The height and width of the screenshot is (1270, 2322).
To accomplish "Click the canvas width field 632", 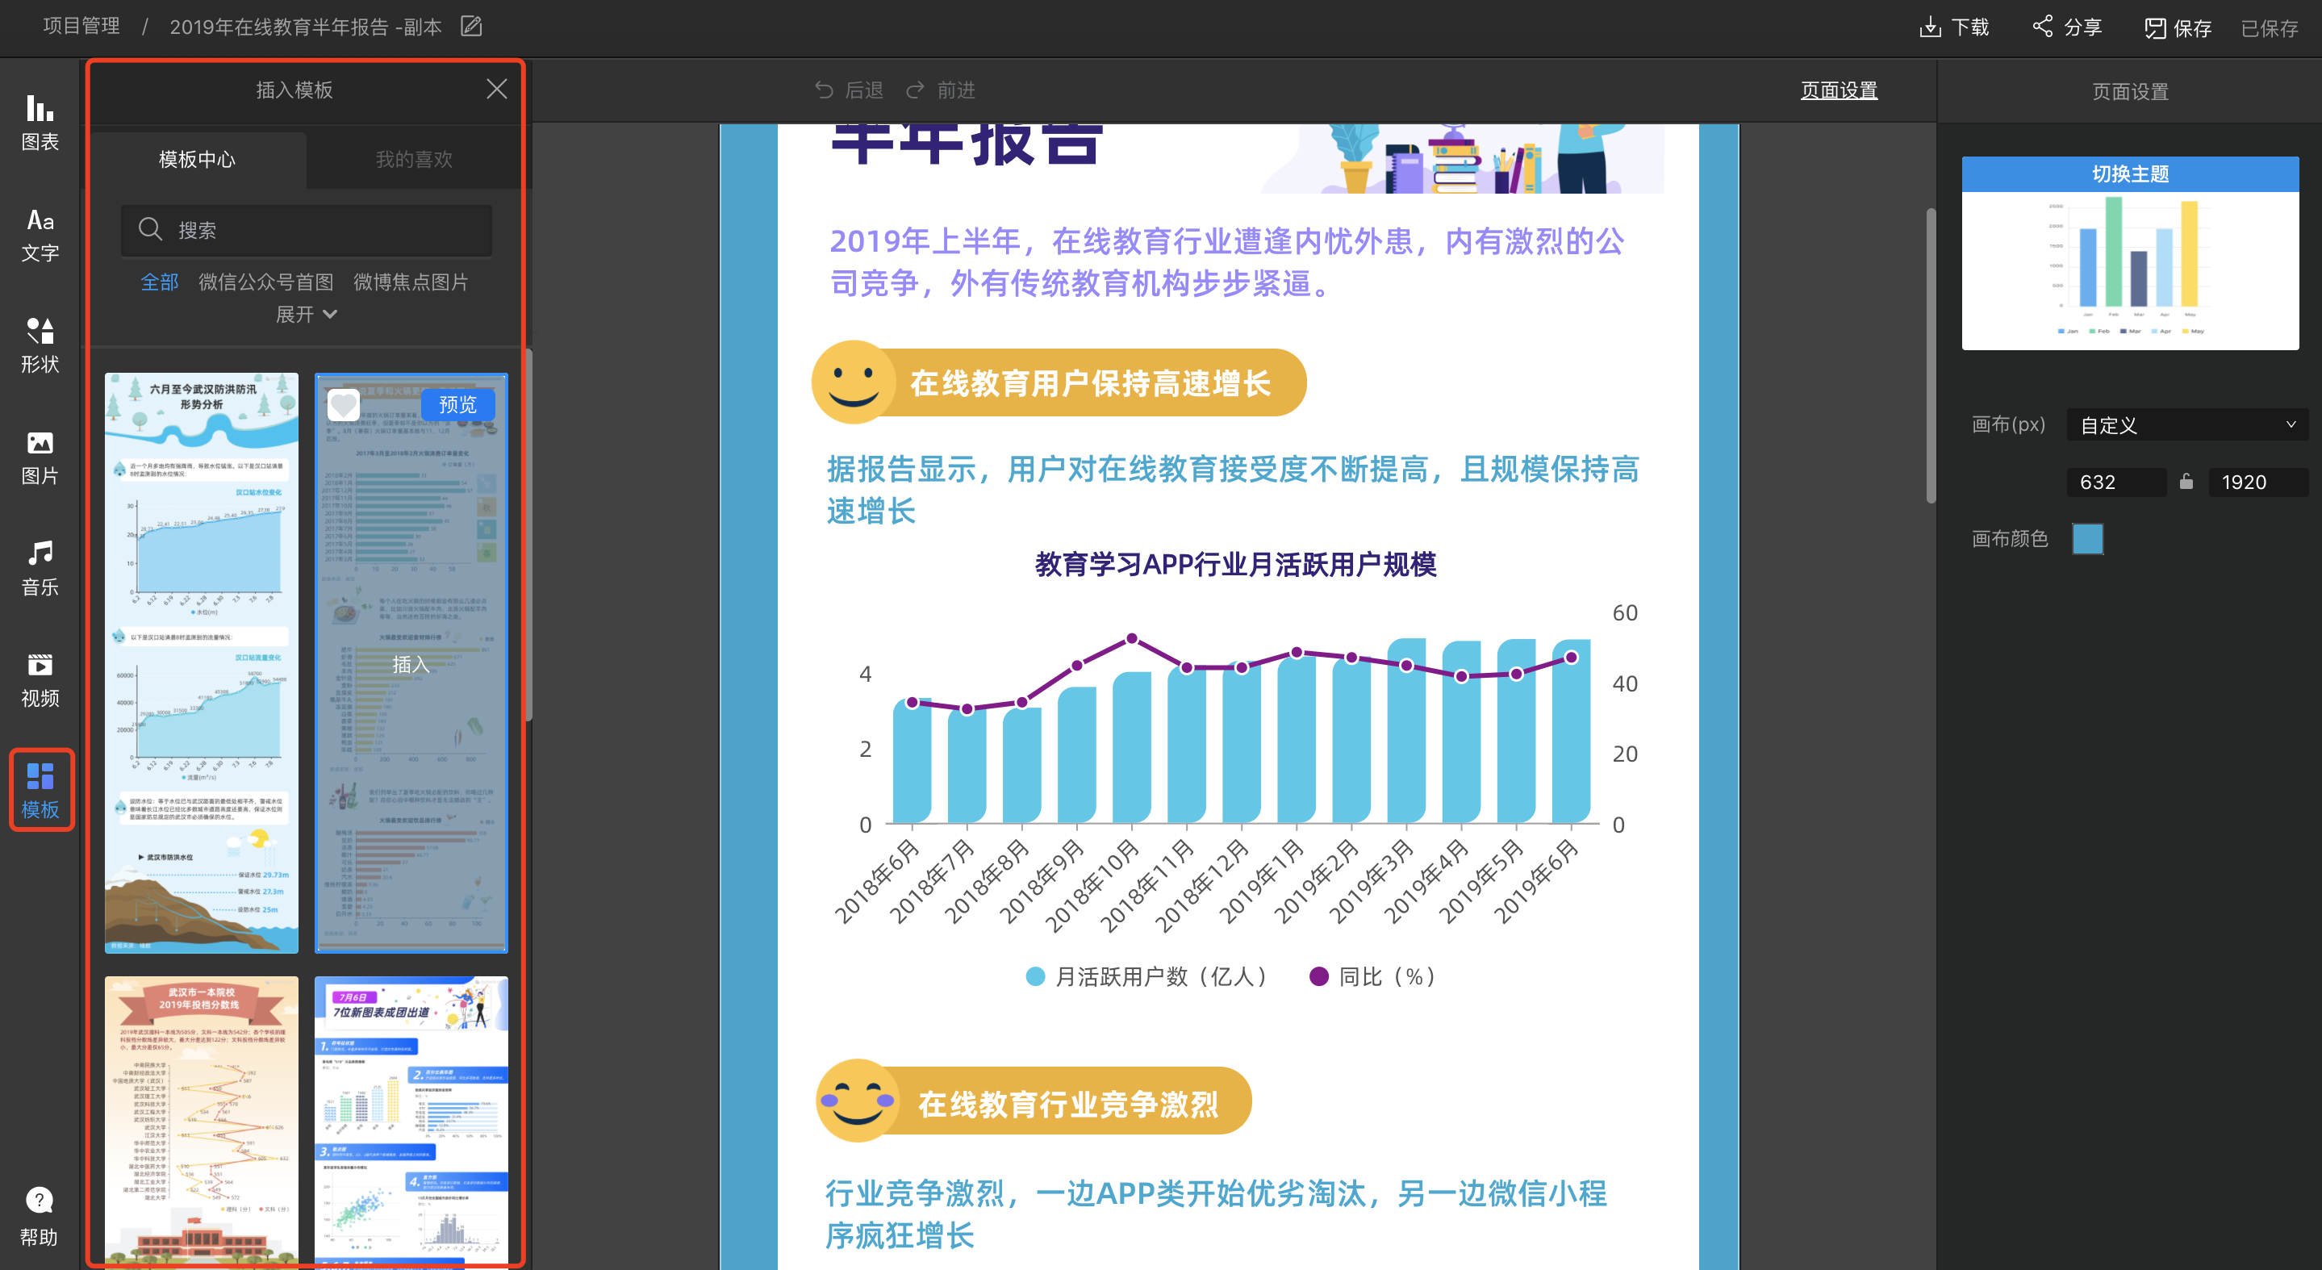I will click(x=2116, y=483).
